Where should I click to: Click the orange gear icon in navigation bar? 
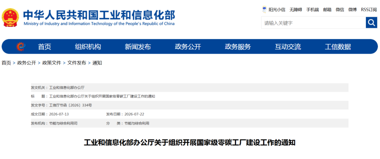coord(21,46)
